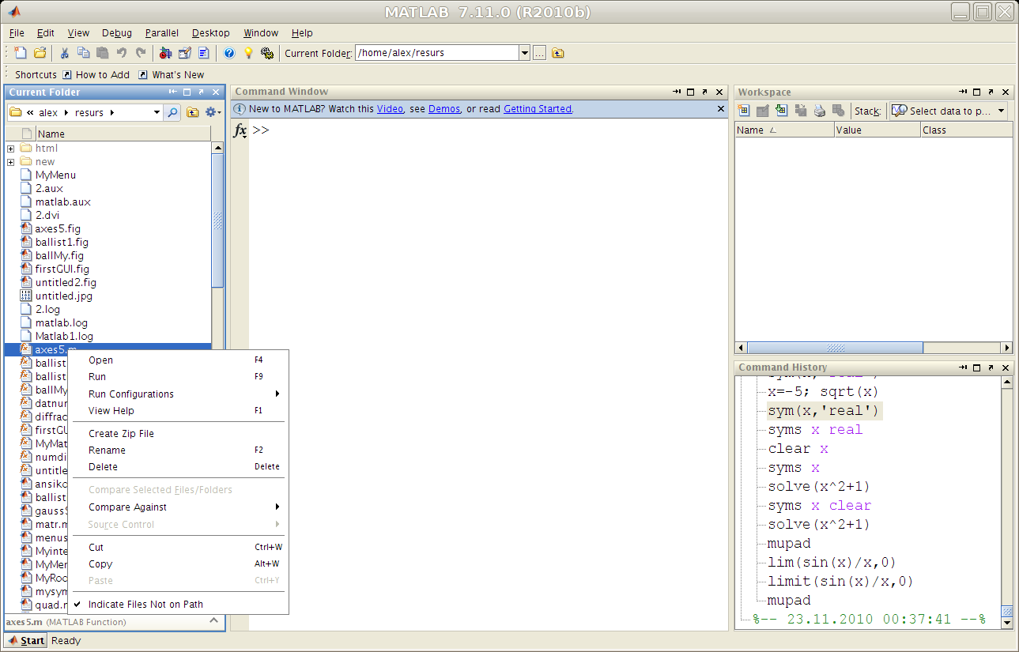The width and height of the screenshot is (1019, 652).
Task: Open the Debug menu
Action: click(x=117, y=32)
